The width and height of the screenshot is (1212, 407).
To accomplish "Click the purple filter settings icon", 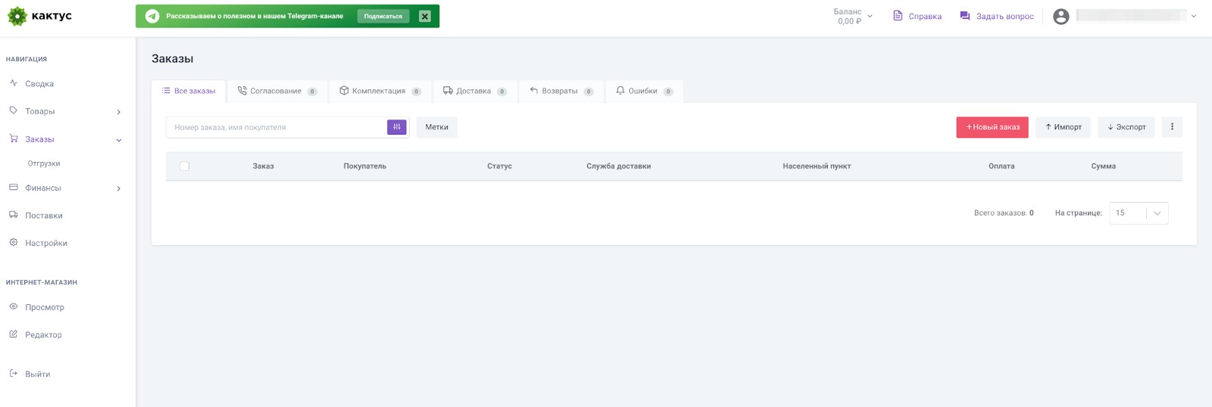I will pos(396,127).
